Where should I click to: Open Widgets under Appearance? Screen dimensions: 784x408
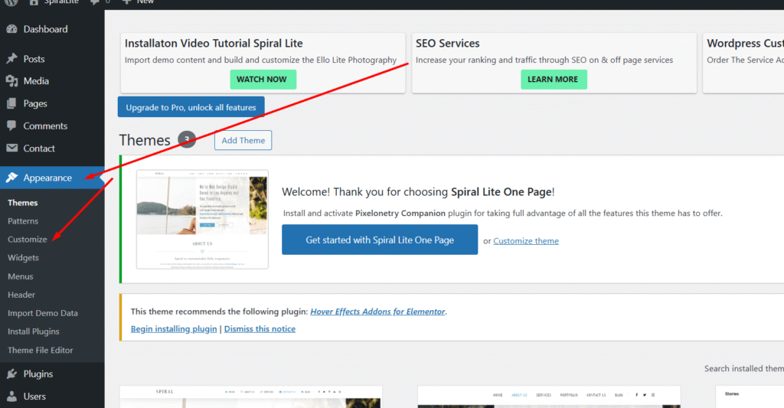tap(23, 258)
